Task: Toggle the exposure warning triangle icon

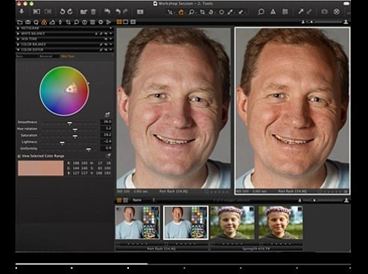Action: point(273,12)
